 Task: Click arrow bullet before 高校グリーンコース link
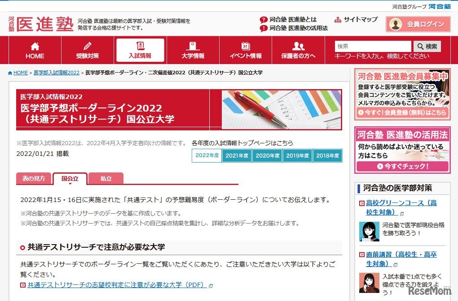[x=361, y=203]
